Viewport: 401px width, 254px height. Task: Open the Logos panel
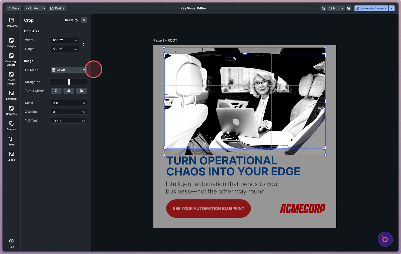11,156
